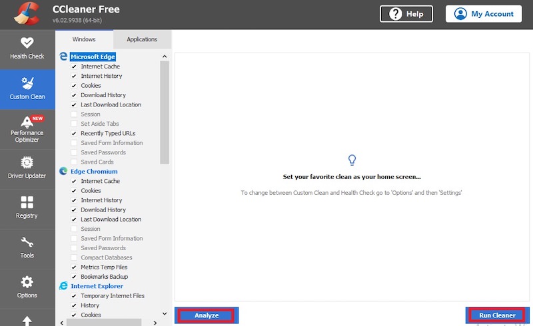Click the horizontal scrollbar thumb of the list
Image resolution: width=533 pixels, height=326 pixels.
(104, 323)
